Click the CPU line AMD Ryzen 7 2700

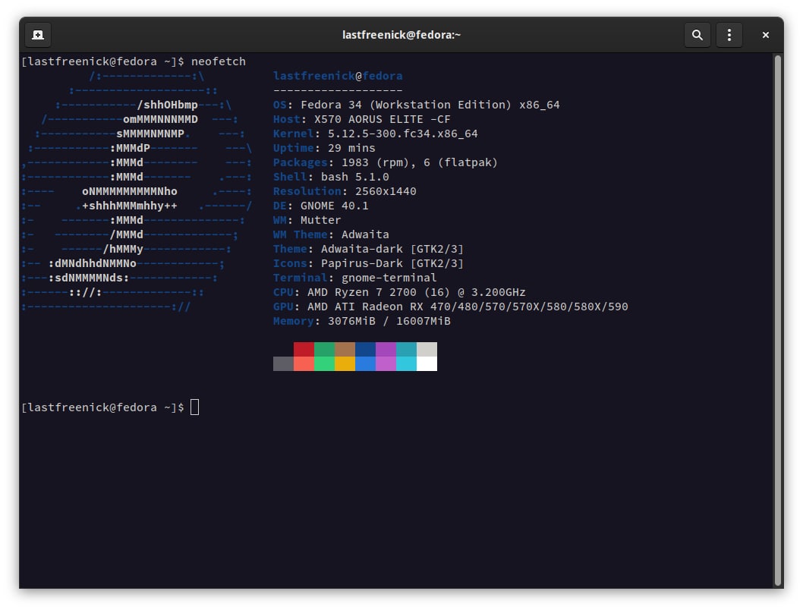point(399,292)
